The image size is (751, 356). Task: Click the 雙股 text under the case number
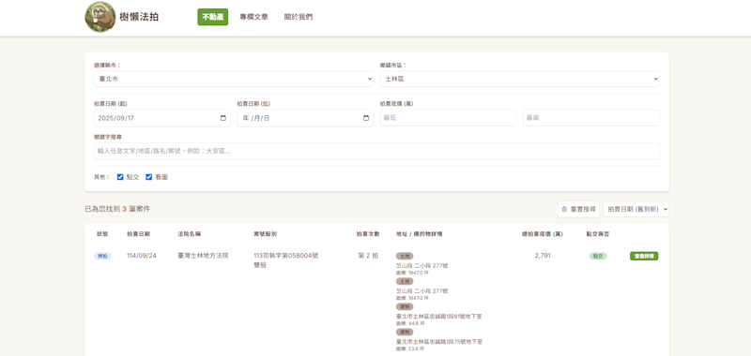coord(260,265)
